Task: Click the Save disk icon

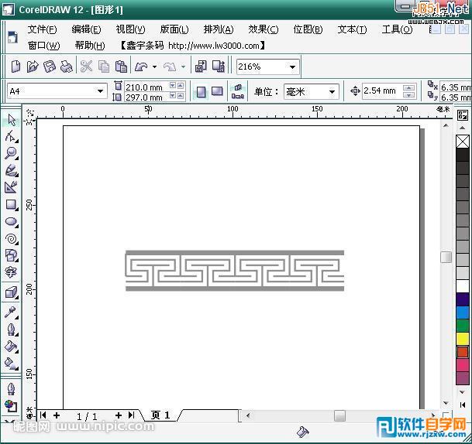Action: [50, 67]
